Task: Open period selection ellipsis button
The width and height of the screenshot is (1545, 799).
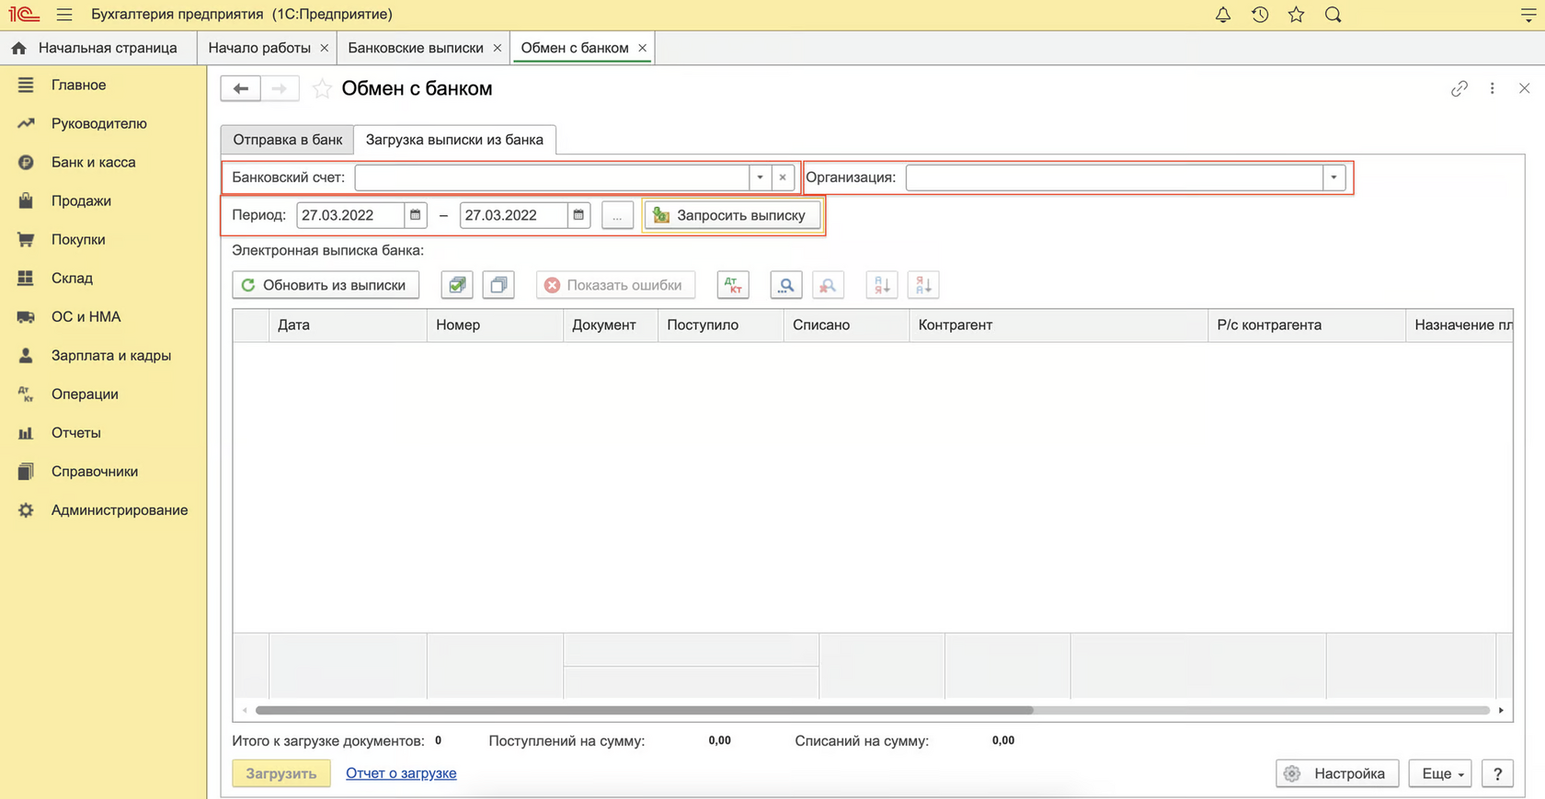Action: click(617, 215)
